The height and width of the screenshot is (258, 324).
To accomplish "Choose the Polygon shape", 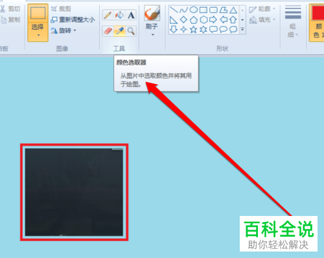I will point(224,10).
